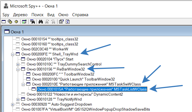Screen dimensions: 192x112
Task: Open the Окно menu
Action: point(63,15)
